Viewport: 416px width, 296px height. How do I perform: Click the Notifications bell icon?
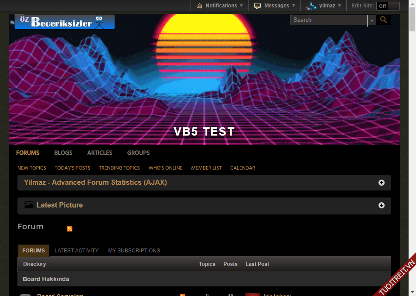(200, 6)
